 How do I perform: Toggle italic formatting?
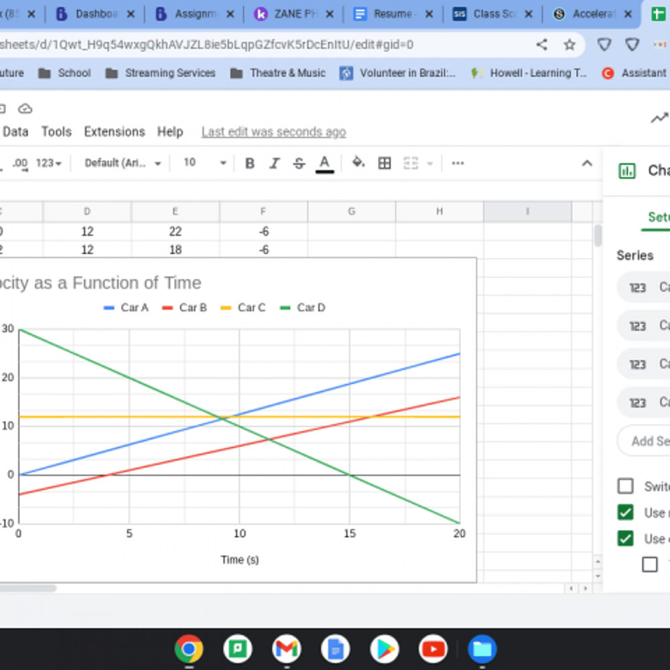click(274, 163)
